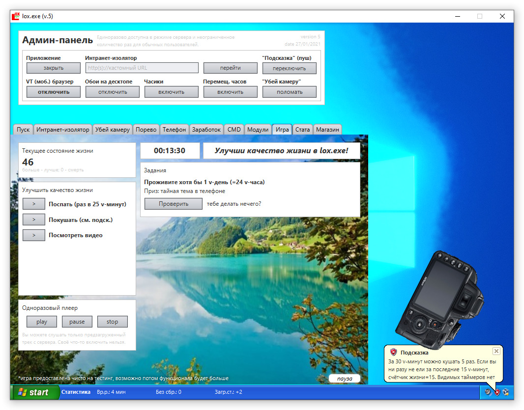The height and width of the screenshot is (410, 524).
Task: Switch to the Пуск tab
Action: (23, 130)
